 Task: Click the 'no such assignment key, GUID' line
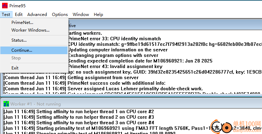pos(165,72)
